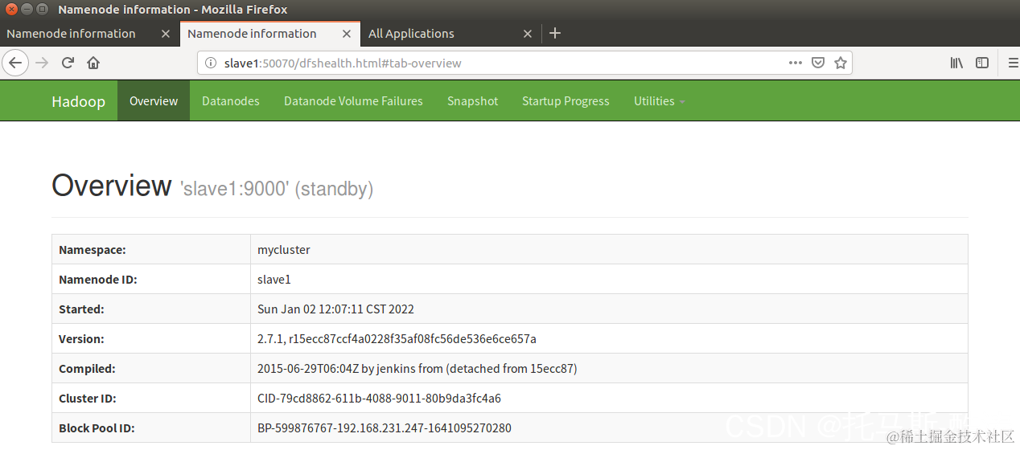The height and width of the screenshot is (450, 1020).
Task: Reload the current page
Action: [x=68, y=63]
